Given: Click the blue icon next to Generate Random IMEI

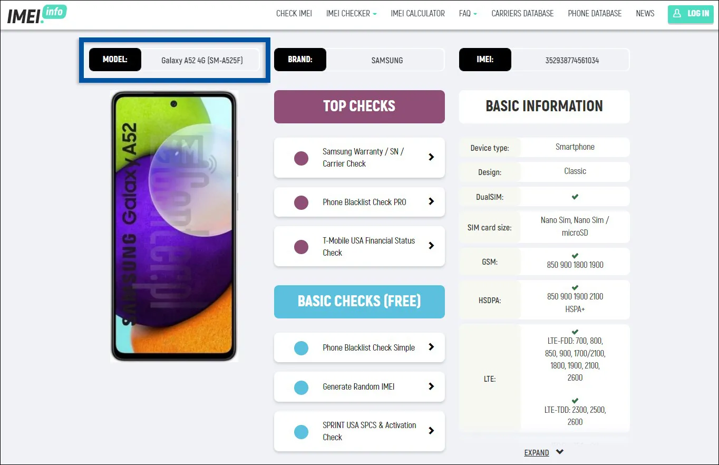Looking at the screenshot, I should point(301,386).
